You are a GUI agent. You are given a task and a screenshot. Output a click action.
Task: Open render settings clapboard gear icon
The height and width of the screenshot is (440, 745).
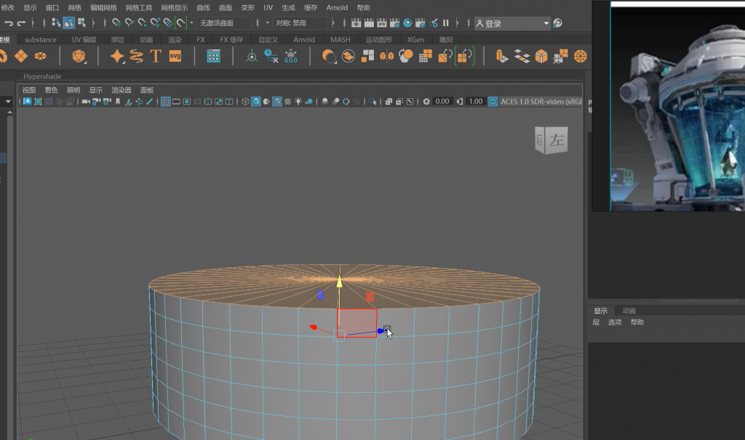pyautogui.click(x=394, y=23)
